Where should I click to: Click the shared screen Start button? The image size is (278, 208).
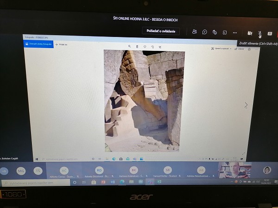[x=37, y=159]
